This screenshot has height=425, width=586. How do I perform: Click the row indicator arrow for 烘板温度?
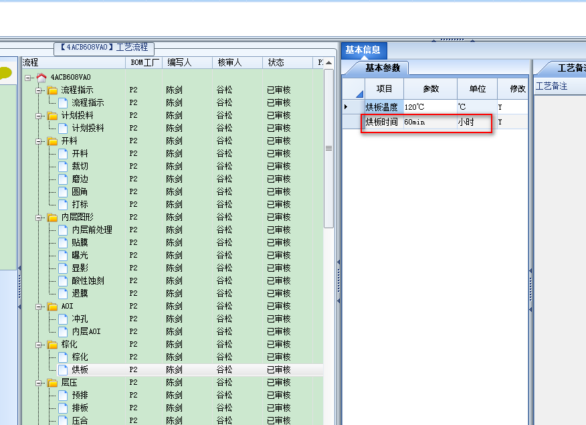click(x=346, y=107)
